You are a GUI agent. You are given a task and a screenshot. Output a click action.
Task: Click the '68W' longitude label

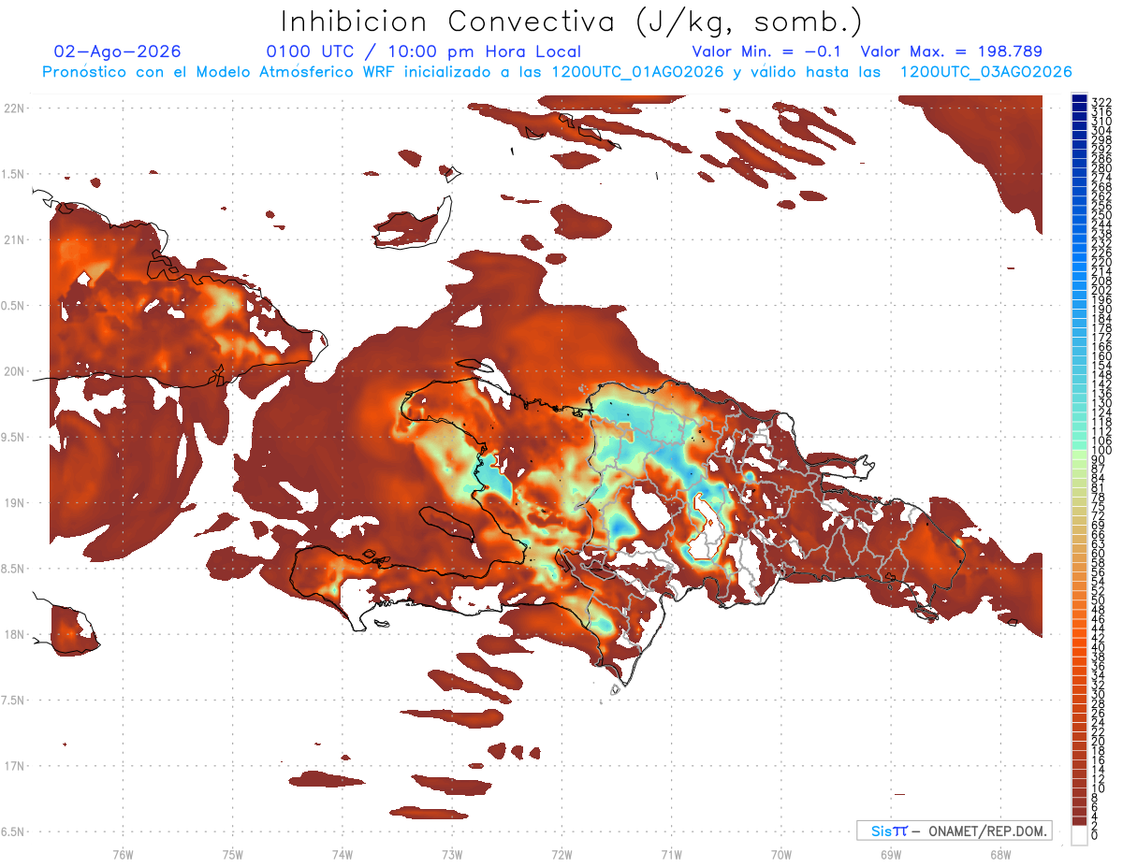[1000, 855]
